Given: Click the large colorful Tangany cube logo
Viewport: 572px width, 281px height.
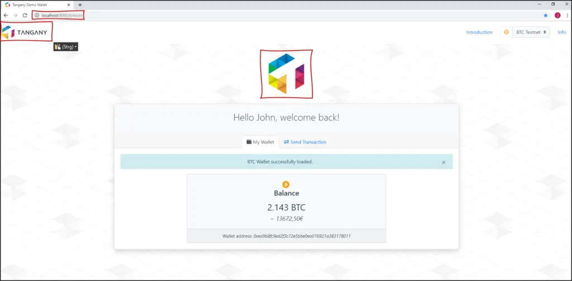Looking at the screenshot, I should click(x=287, y=74).
